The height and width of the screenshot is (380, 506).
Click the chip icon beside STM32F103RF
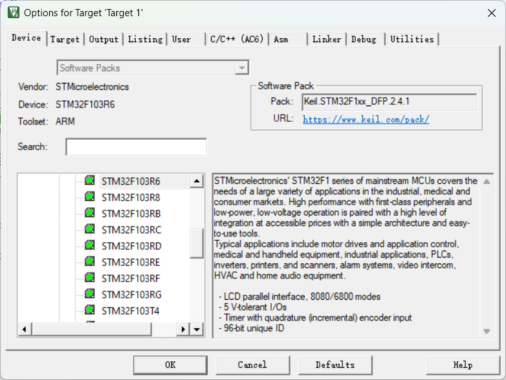89,278
